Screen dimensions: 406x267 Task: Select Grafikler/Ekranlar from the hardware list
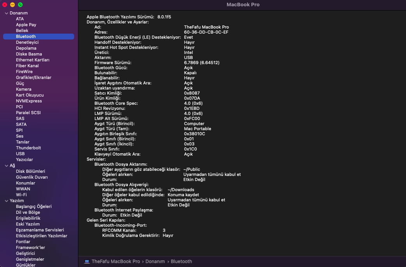click(33, 77)
